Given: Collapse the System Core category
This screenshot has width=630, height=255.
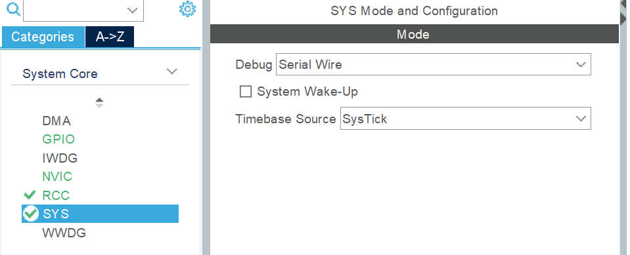Looking at the screenshot, I should coord(171,71).
